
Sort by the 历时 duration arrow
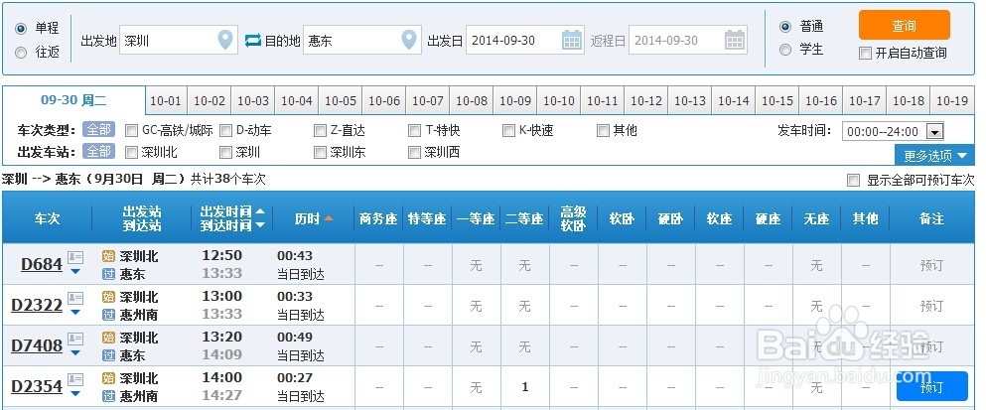coord(329,218)
